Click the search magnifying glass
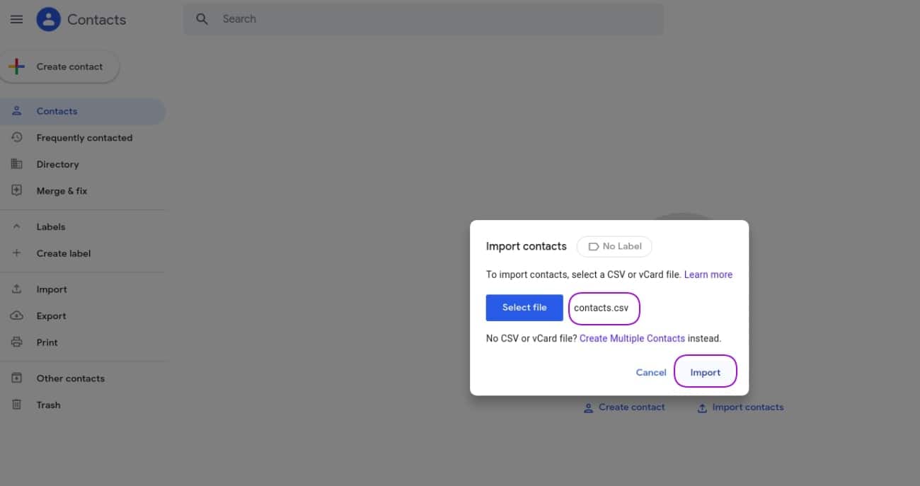 pyautogui.click(x=202, y=18)
